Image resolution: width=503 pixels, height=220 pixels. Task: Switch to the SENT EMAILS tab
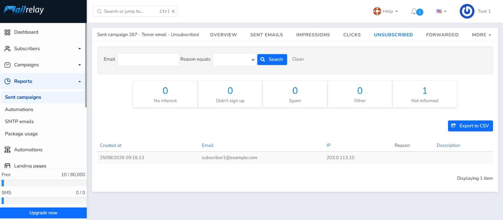[x=267, y=35]
